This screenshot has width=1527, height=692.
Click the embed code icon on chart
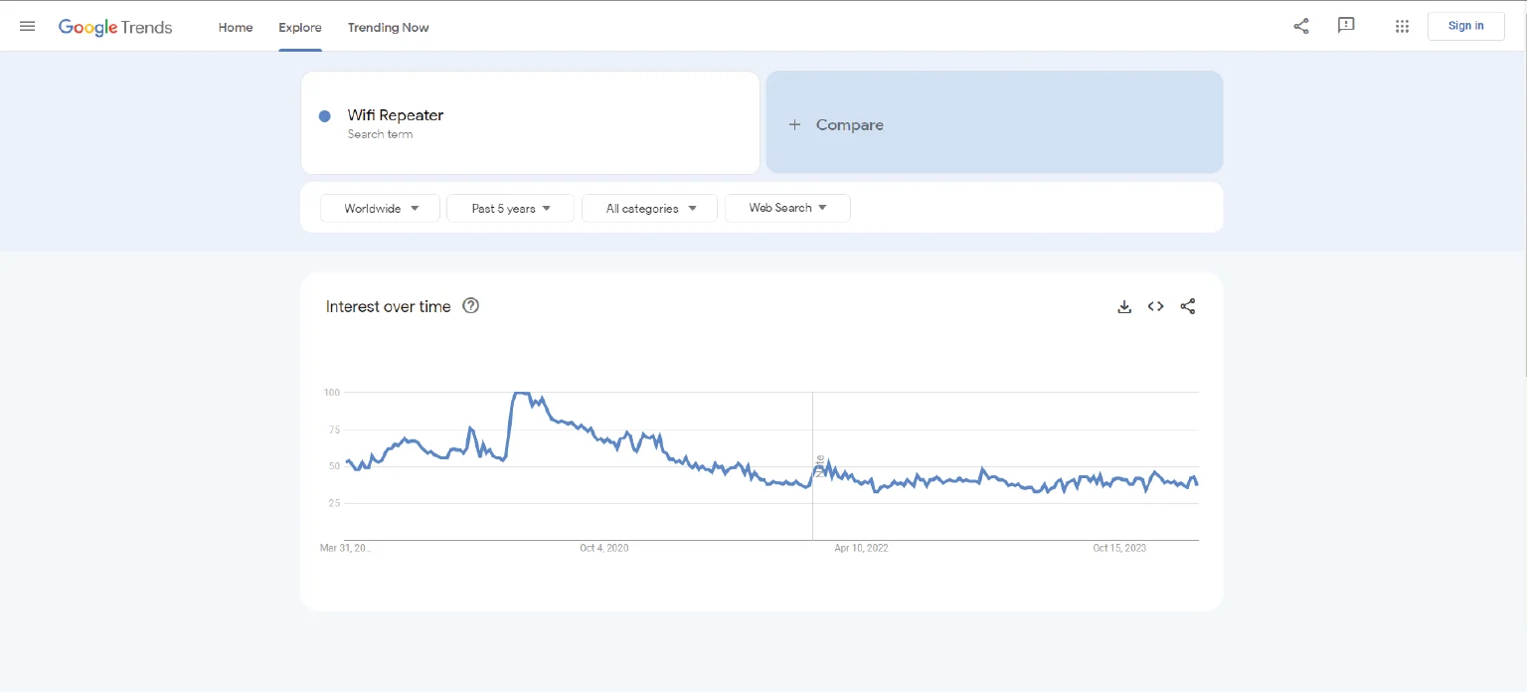pos(1155,307)
